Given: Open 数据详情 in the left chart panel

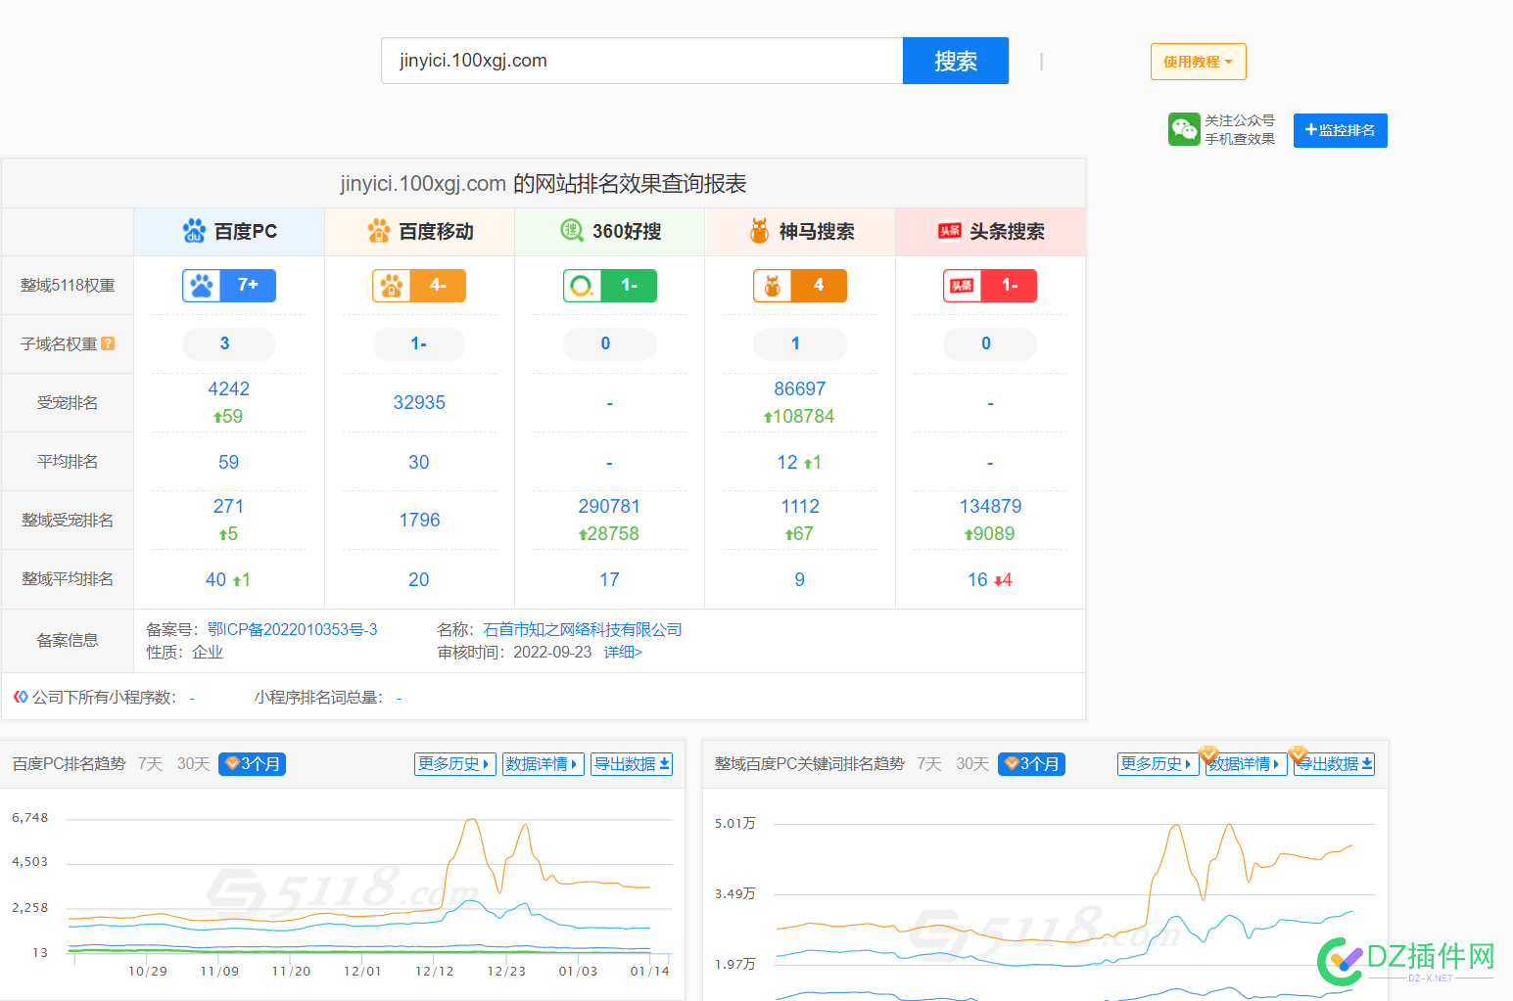Looking at the screenshot, I should pos(544,764).
